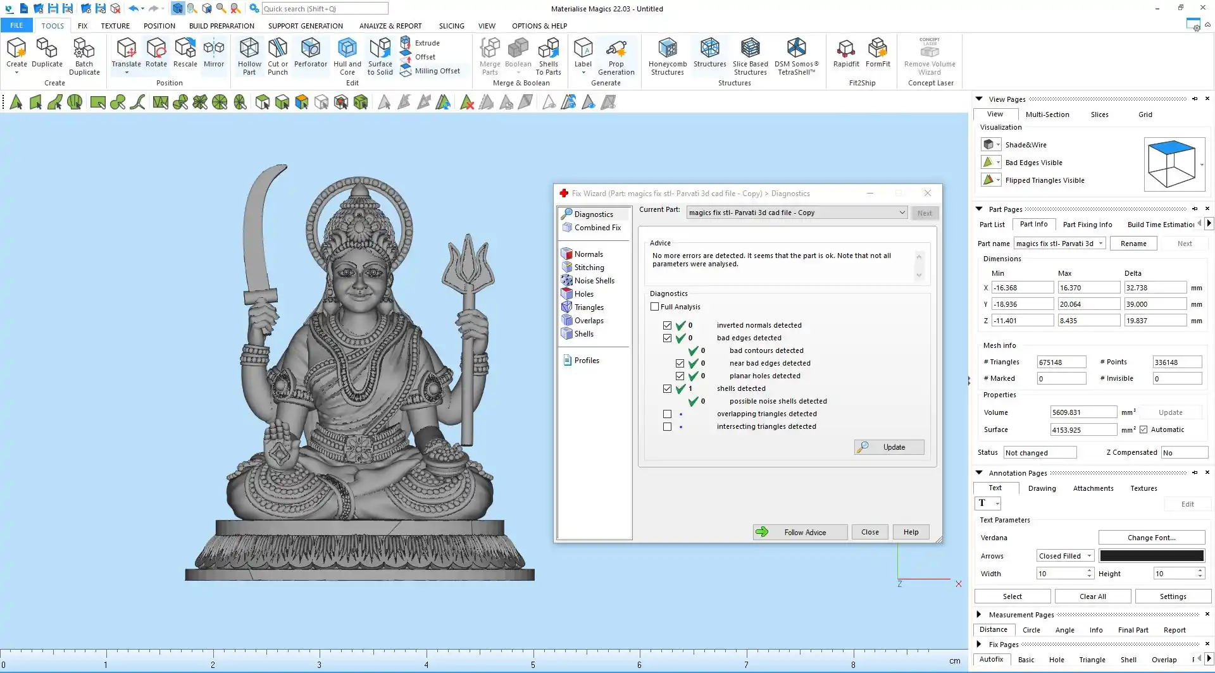Expand the Arrows style dropdown
The image size is (1215, 673).
[1088, 556]
